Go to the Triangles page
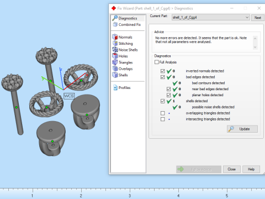Image resolution: width=265 pixels, height=199 pixels. (125, 62)
